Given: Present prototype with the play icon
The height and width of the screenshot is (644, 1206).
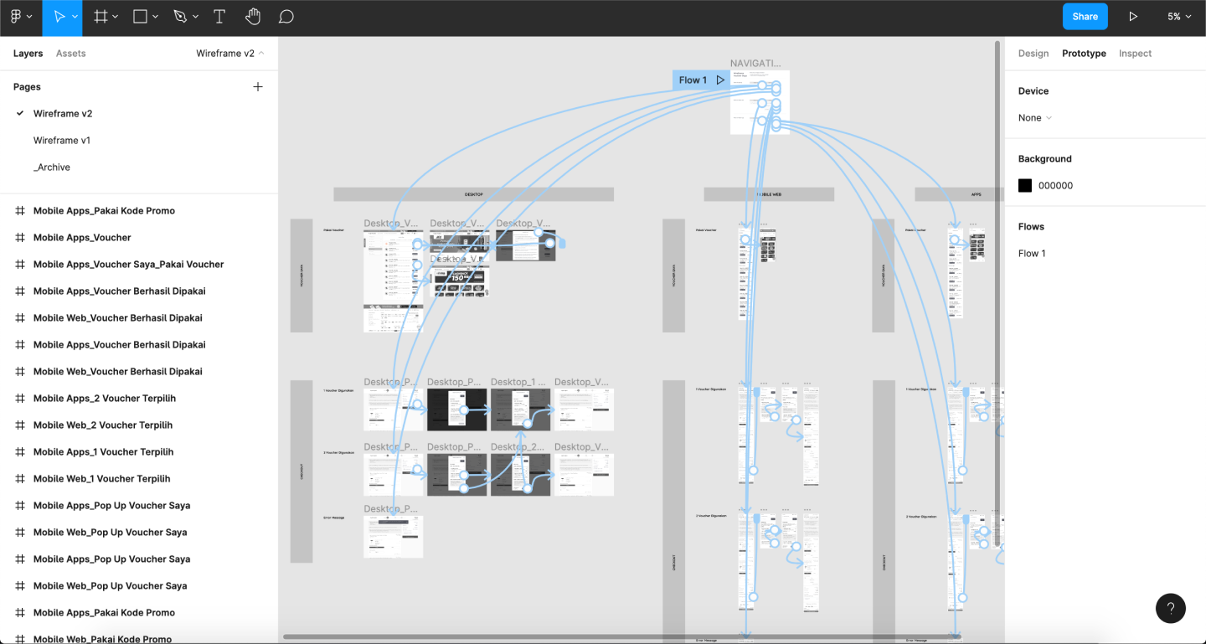Looking at the screenshot, I should [x=1133, y=17].
